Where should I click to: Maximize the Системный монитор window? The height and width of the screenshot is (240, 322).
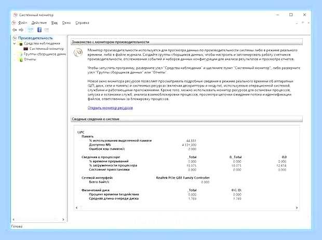291,15
